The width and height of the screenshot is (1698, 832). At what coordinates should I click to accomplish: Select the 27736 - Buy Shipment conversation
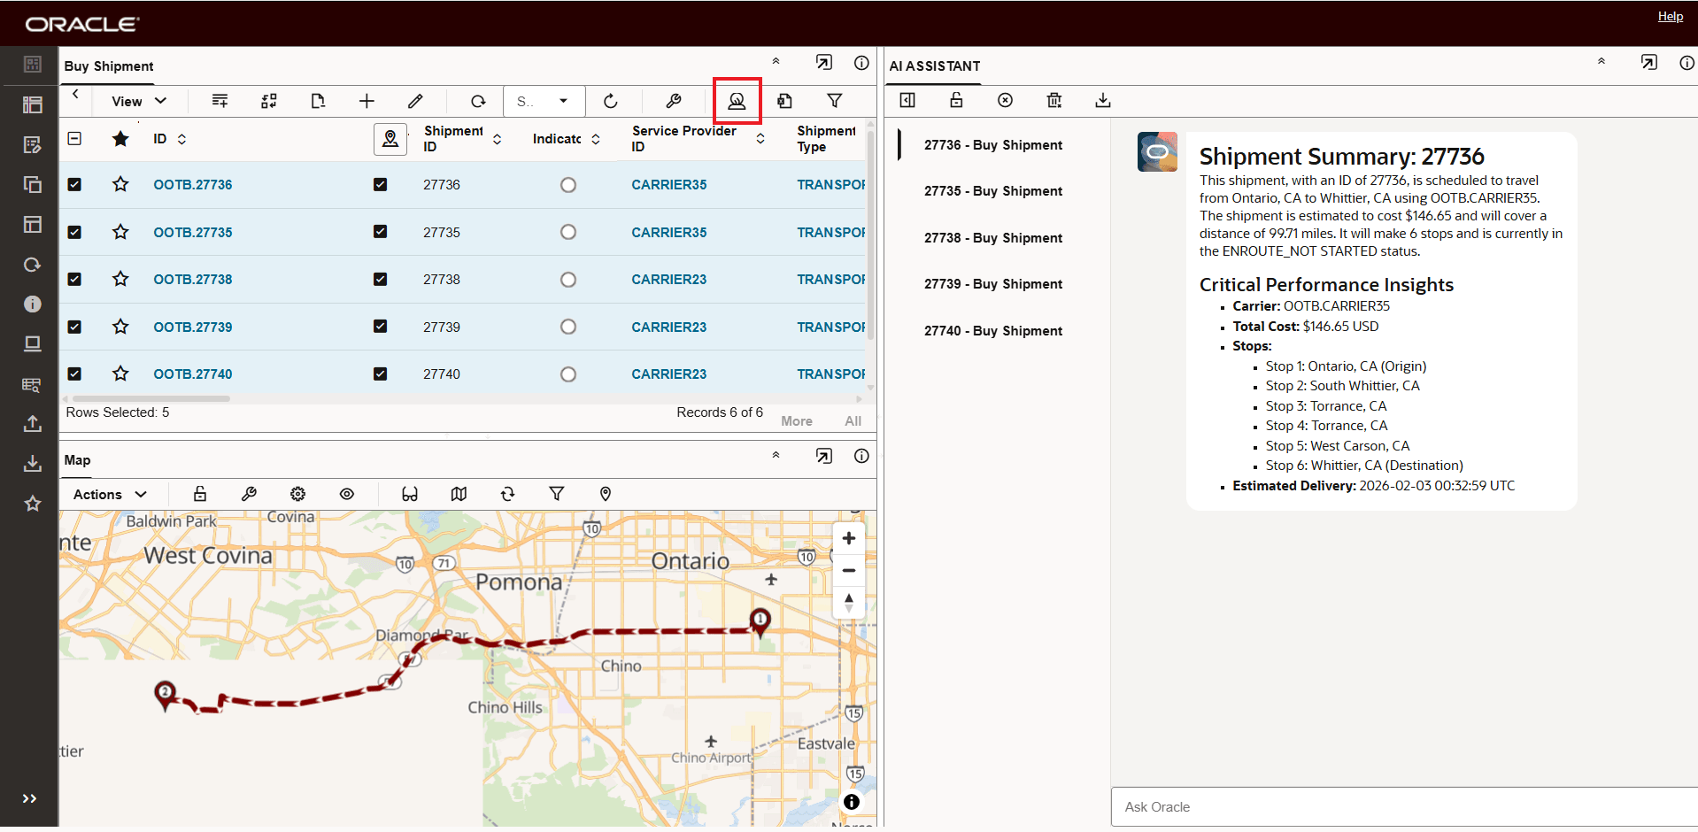pyautogui.click(x=992, y=145)
